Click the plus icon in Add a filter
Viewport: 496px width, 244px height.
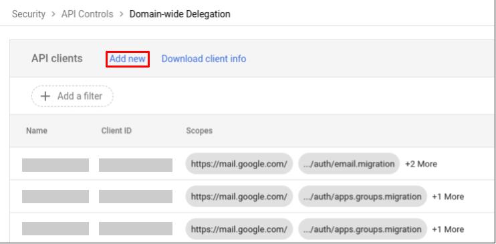click(45, 96)
